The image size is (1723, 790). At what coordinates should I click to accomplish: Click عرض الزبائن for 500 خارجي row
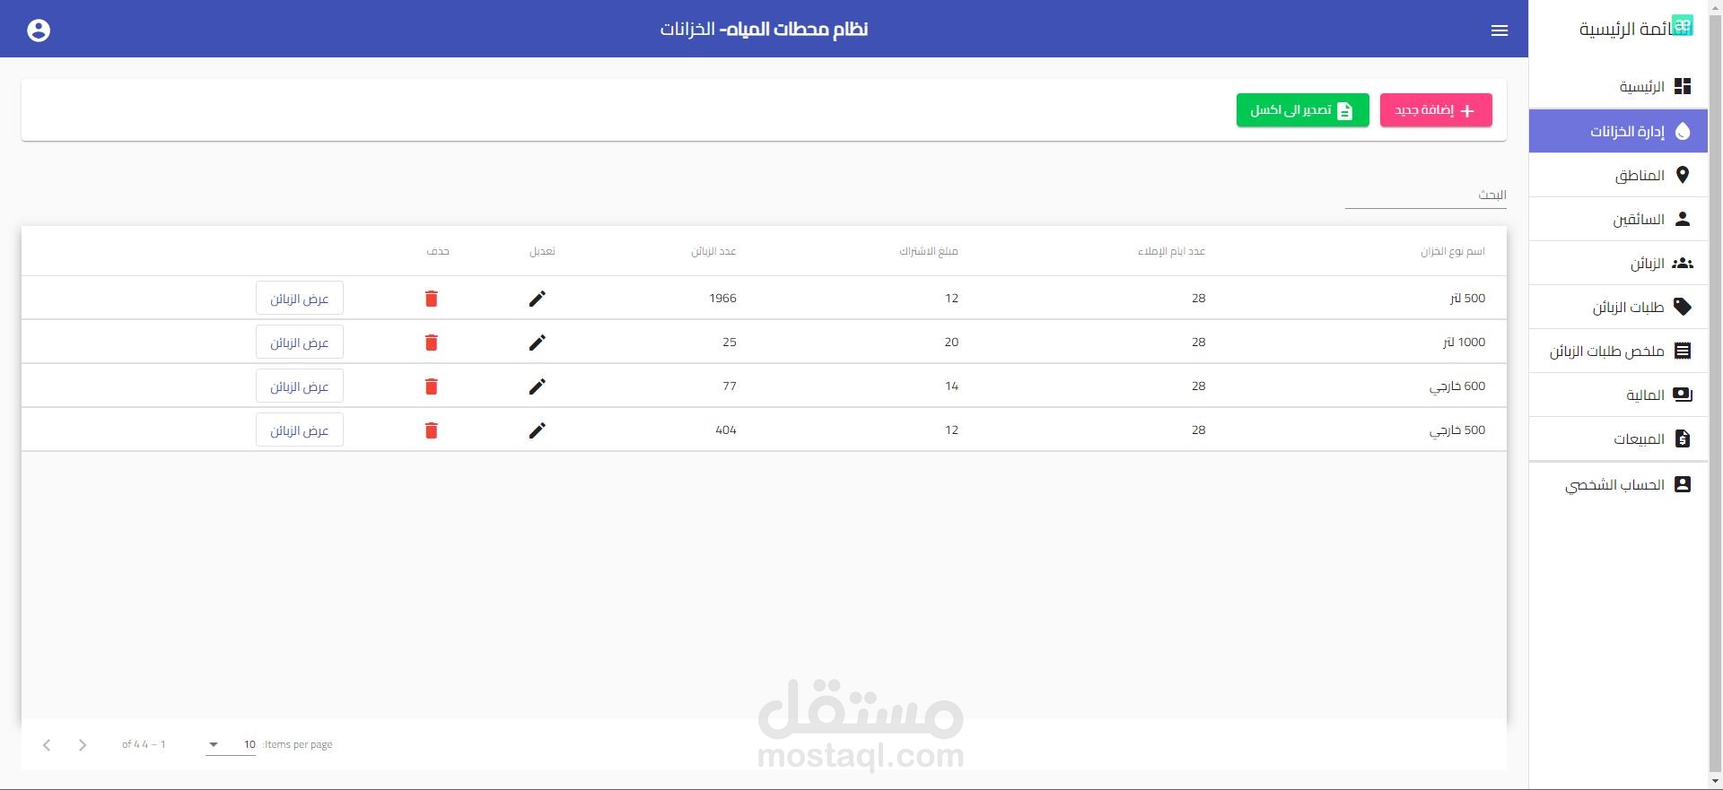300,430
